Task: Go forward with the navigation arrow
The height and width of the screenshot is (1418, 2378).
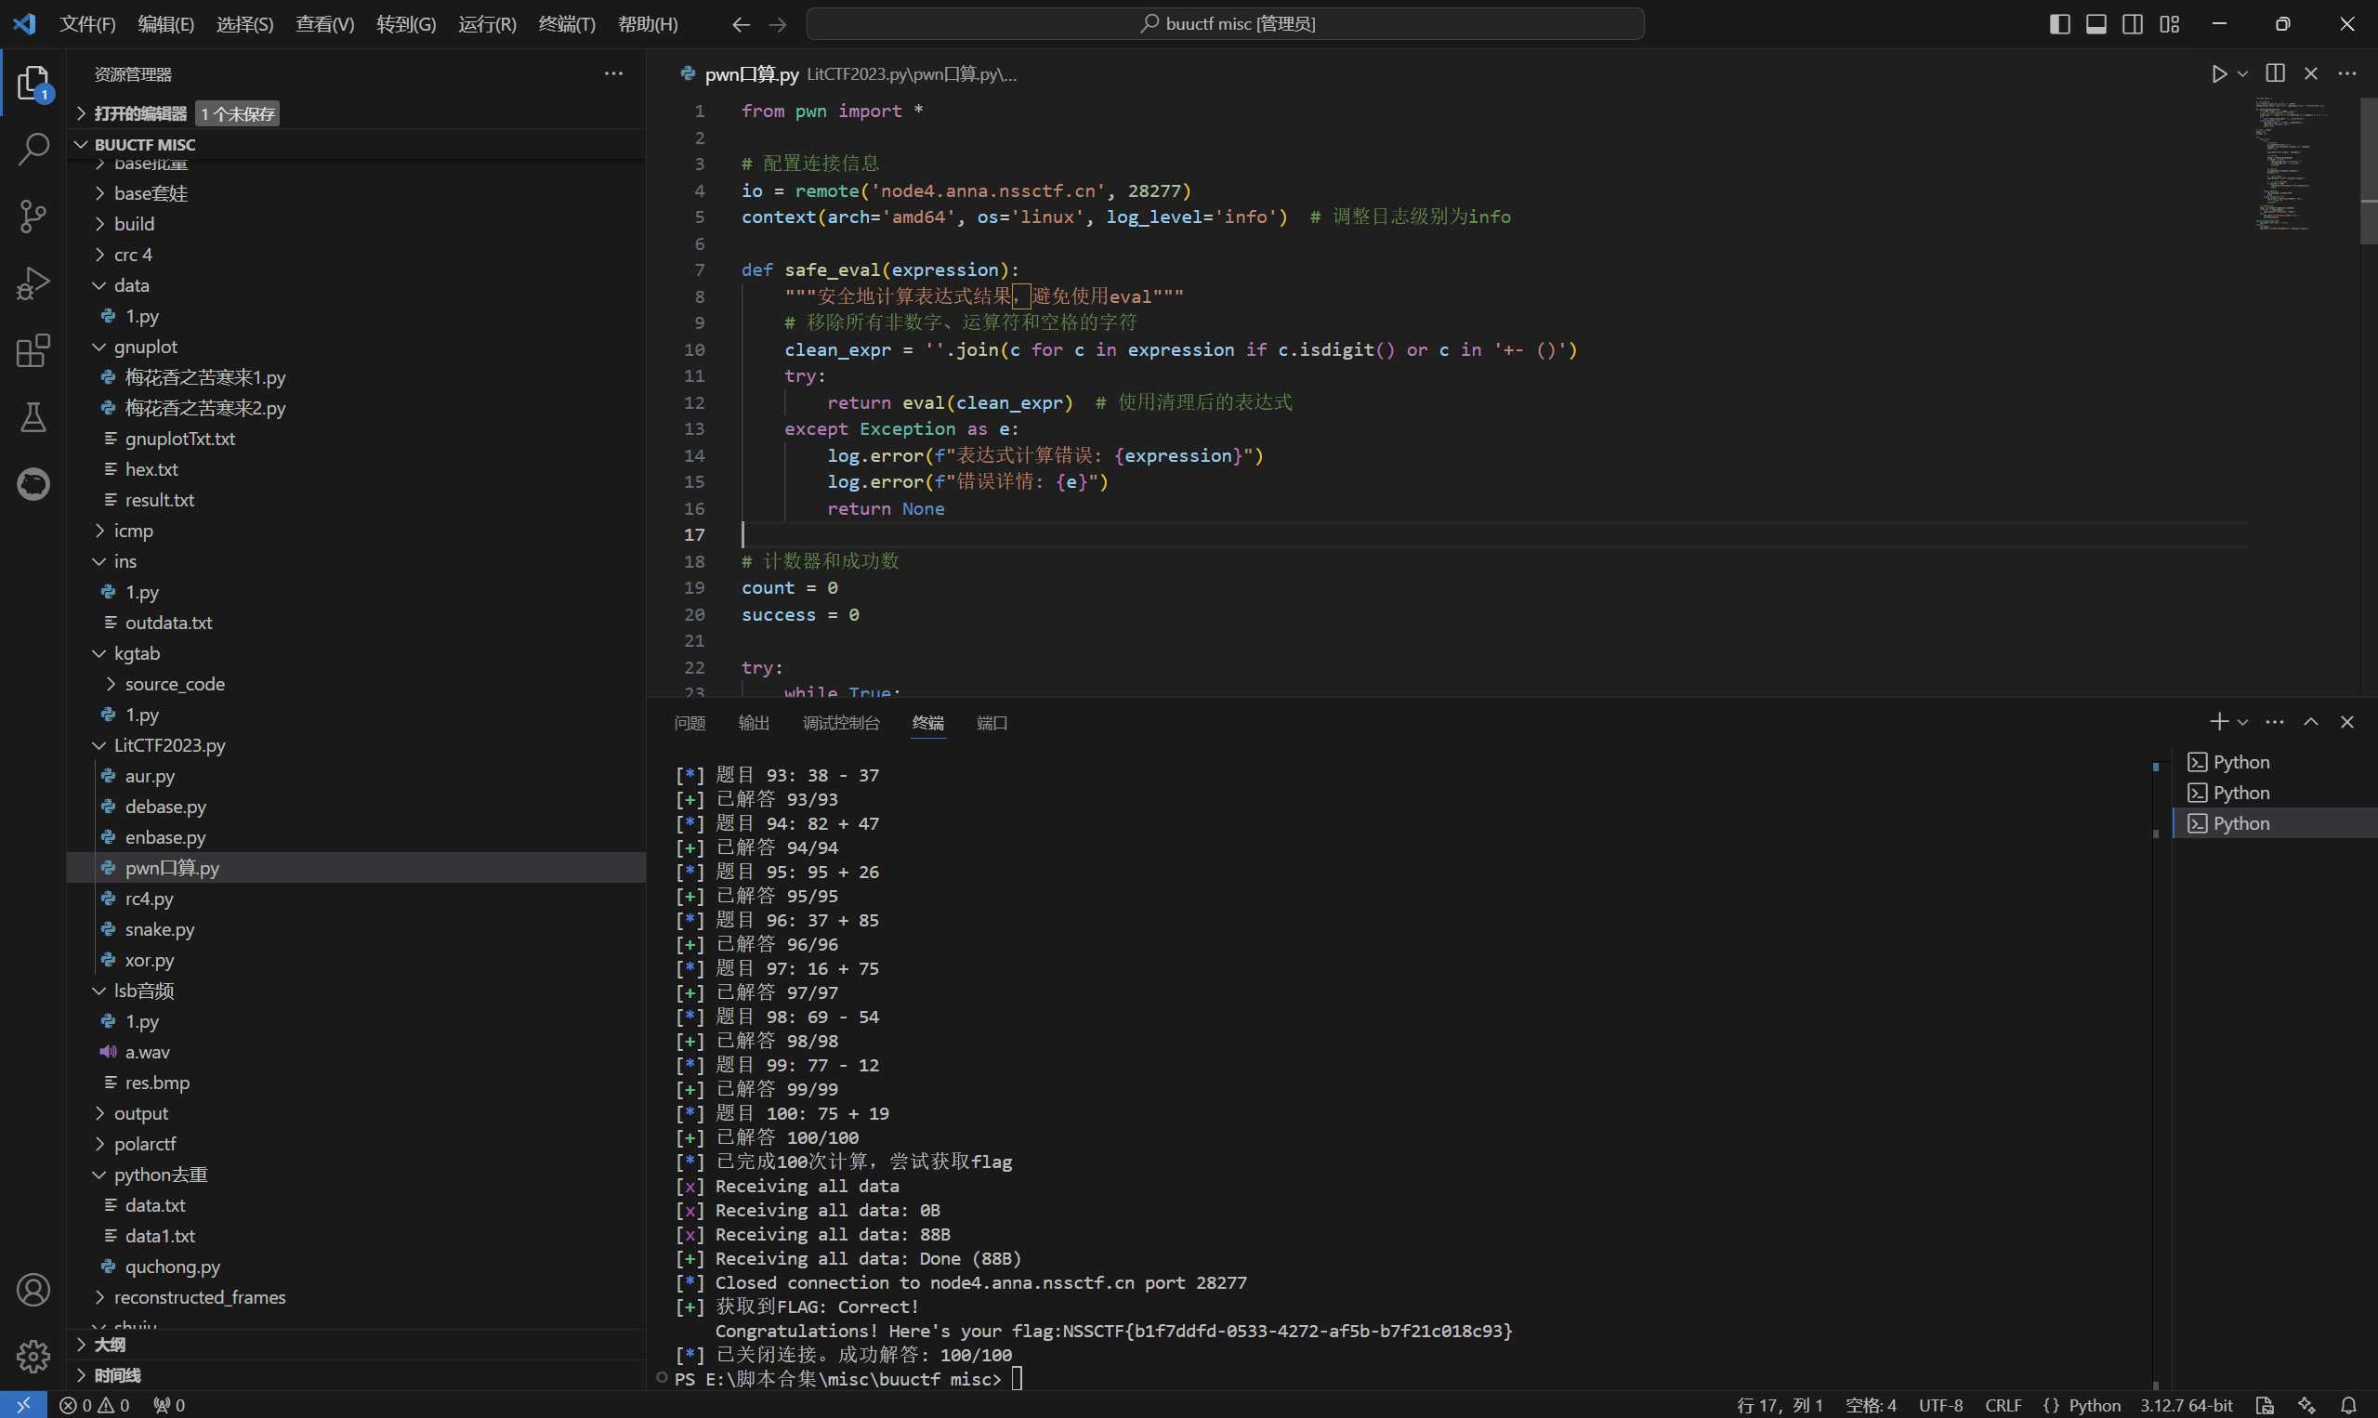Action: (x=778, y=24)
